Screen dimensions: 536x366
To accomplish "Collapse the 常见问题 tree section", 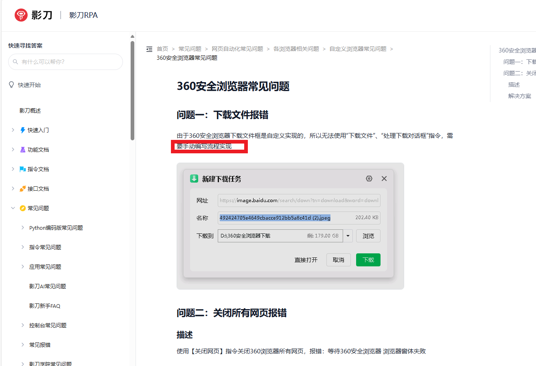I will [x=13, y=208].
